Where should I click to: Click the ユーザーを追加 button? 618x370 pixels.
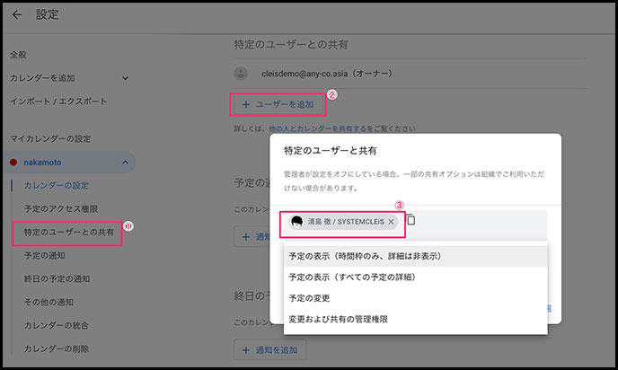pos(278,104)
